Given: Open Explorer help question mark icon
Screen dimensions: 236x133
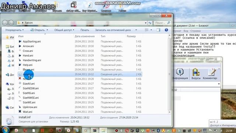Looking at the screenshot, I should coord(166,30).
